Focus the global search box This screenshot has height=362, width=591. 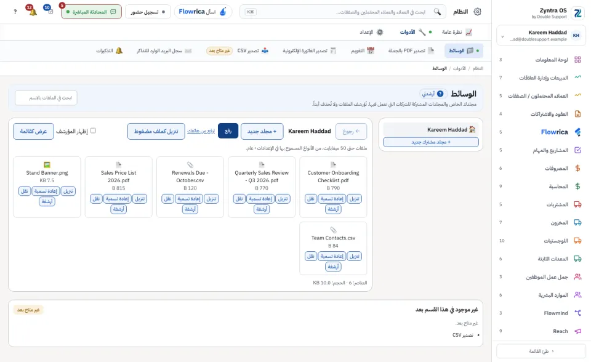[x=343, y=12]
